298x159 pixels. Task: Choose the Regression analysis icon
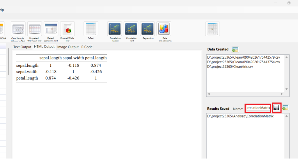(148, 29)
